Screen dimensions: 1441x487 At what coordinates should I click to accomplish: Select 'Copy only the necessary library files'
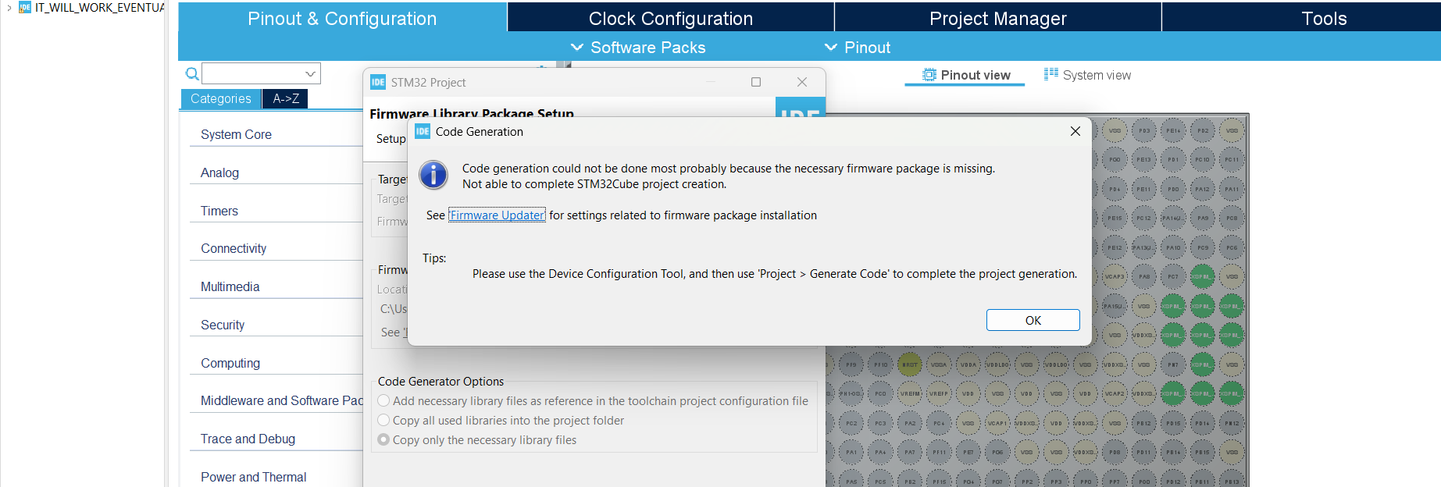(384, 440)
